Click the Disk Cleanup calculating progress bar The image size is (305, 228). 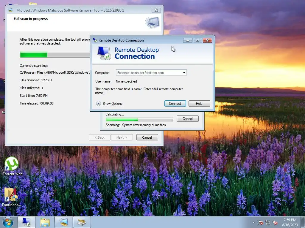[139, 119]
